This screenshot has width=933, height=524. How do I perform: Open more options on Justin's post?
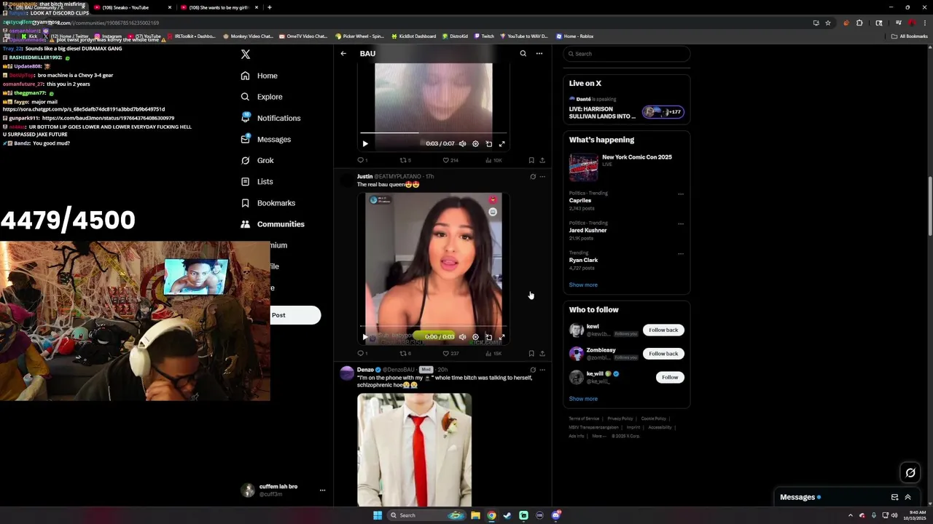pyautogui.click(x=542, y=176)
